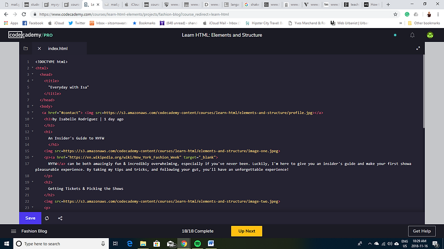This screenshot has width=444, height=249.
Task: Click the Codecademy PRO logo
Action: (x=30, y=35)
